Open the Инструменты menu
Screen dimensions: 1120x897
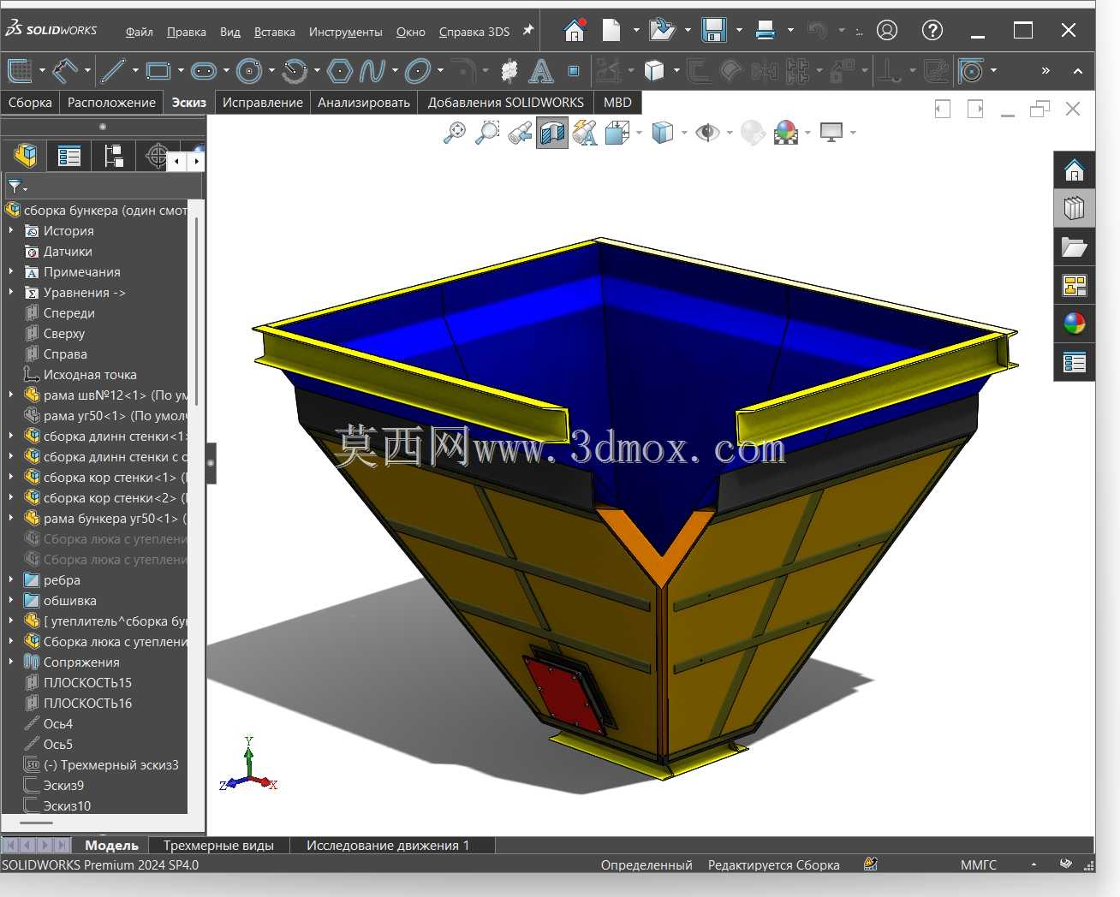point(345,32)
